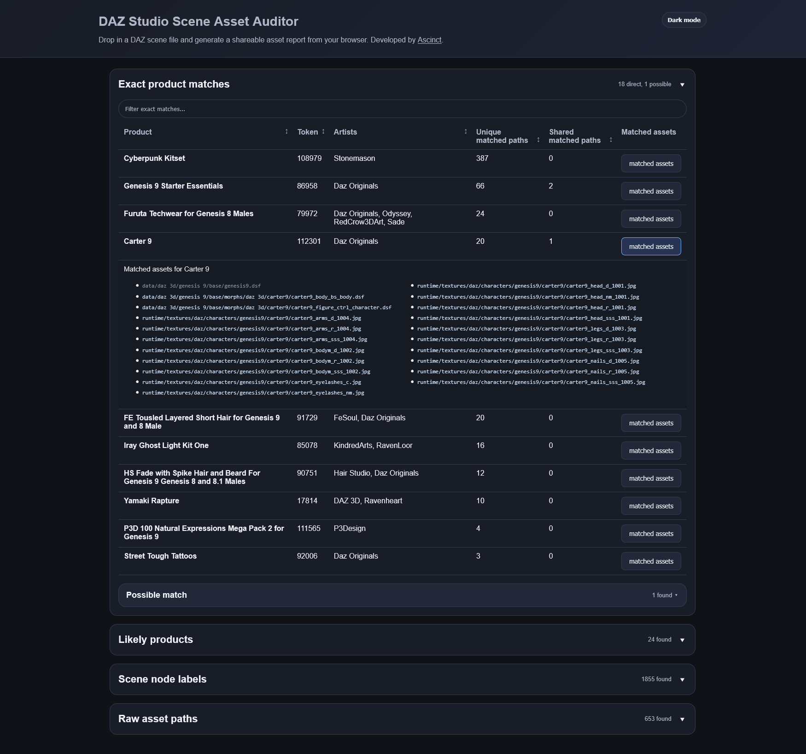Click the carter9_body_bs_body.dsf asset path
806x754 pixels.
coord(253,297)
